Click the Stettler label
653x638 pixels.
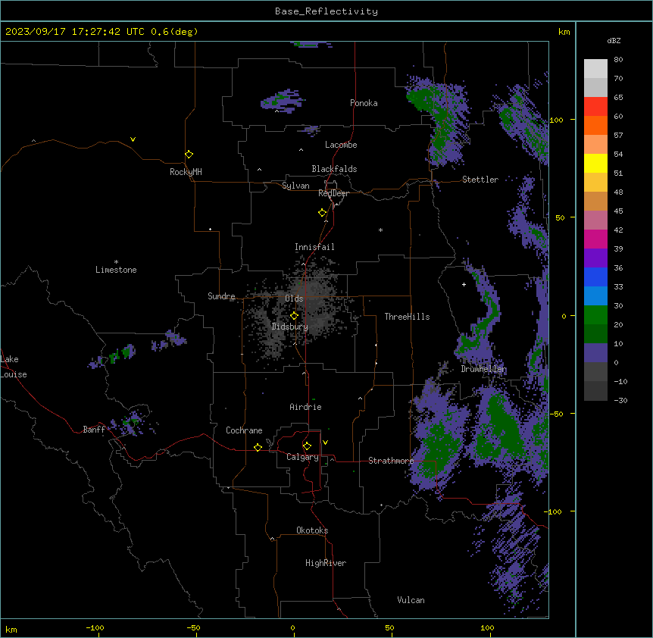click(x=480, y=180)
